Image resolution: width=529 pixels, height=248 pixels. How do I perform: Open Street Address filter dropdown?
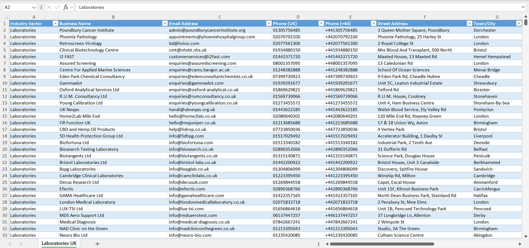pos(469,23)
